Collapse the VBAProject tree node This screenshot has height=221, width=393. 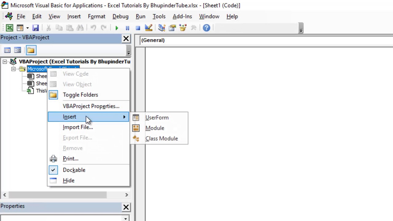[x=5, y=62]
